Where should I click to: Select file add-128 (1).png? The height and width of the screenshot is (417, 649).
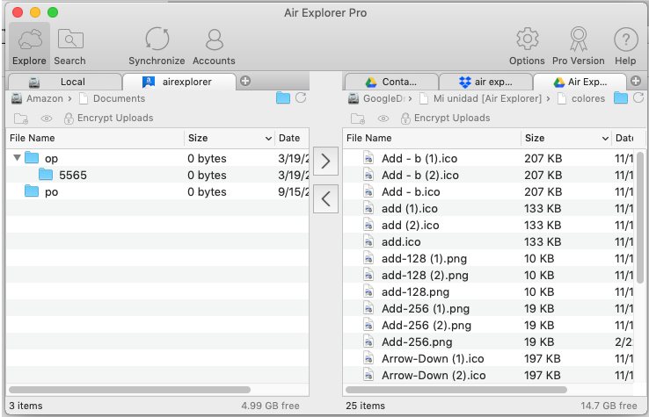[x=488, y=258]
